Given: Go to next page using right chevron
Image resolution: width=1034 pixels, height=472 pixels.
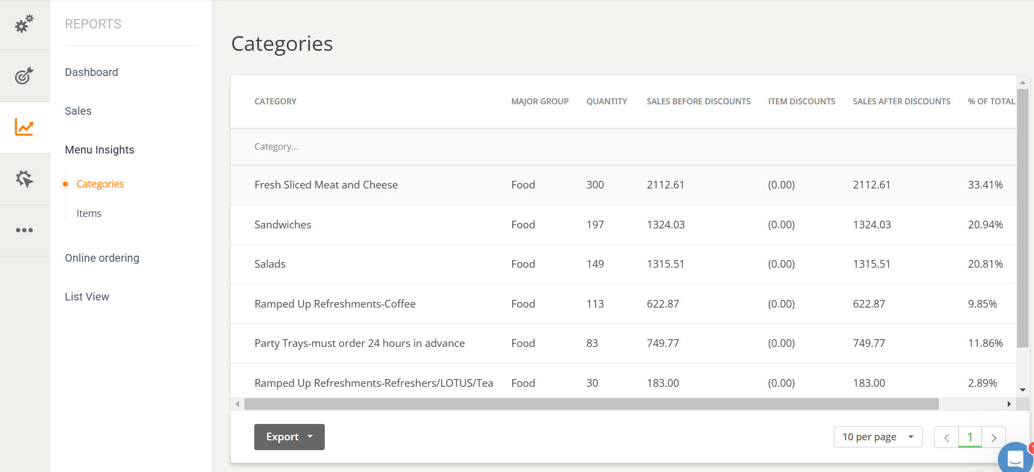Looking at the screenshot, I should tap(994, 438).
